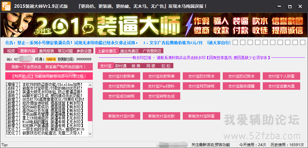Viewport: 308px width, 148px height.
Task: Click the 支付宝我的账单 button
Action: (122, 86)
